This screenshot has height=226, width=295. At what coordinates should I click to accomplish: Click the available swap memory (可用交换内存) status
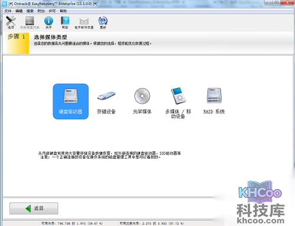coord(152,224)
